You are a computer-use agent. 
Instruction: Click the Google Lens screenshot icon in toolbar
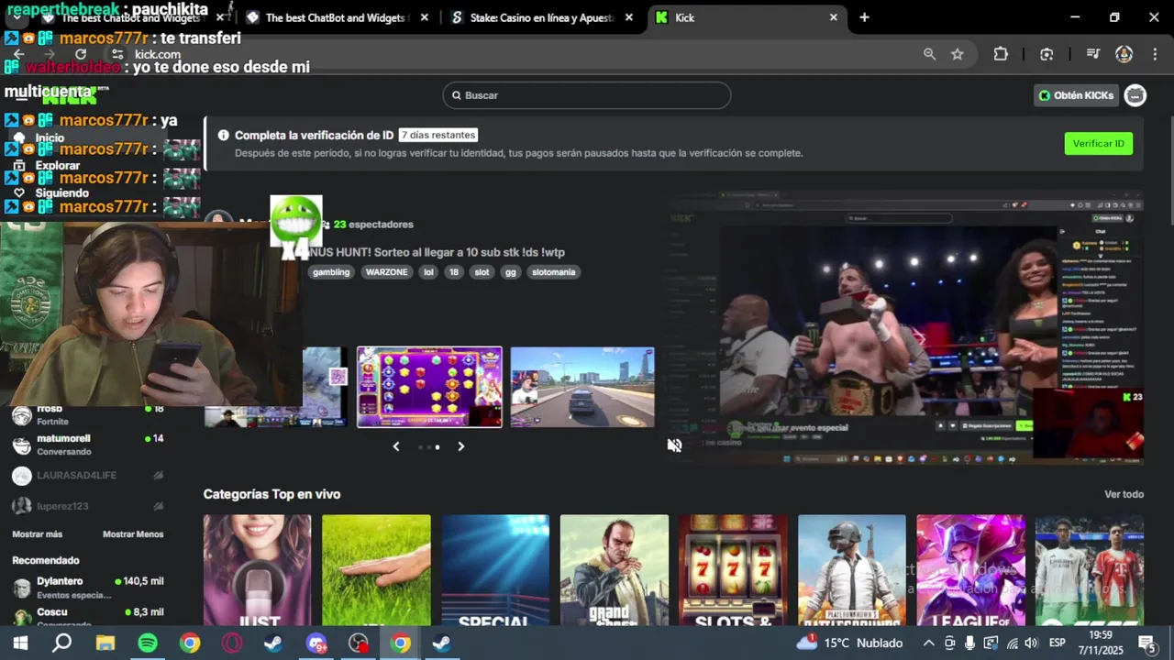click(1047, 54)
